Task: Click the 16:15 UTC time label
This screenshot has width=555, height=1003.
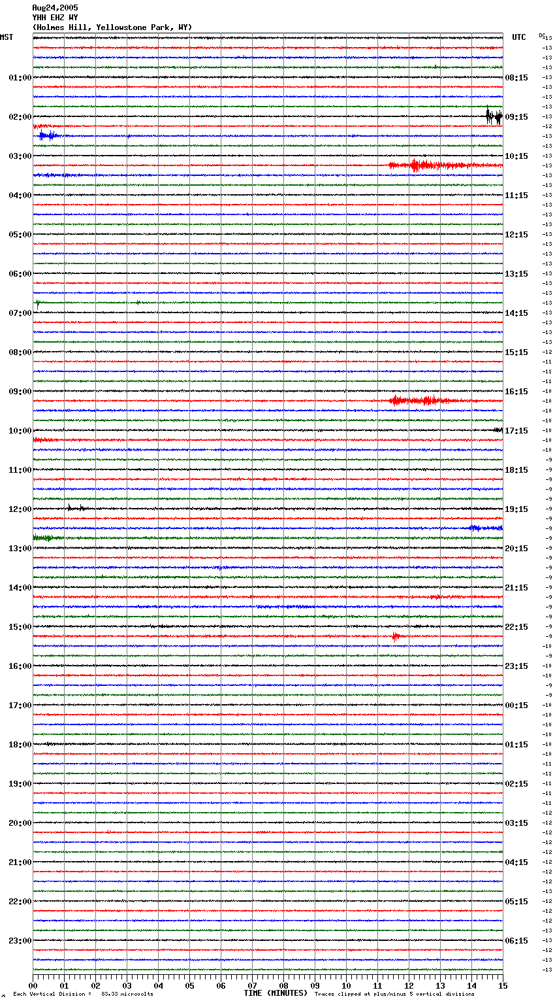Action: click(516, 392)
